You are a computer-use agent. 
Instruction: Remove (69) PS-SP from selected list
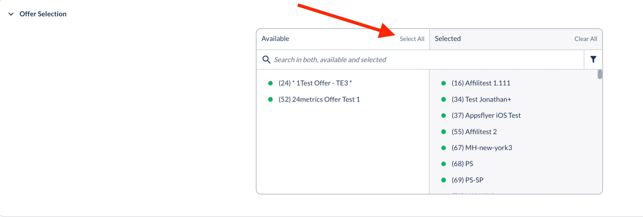click(467, 180)
